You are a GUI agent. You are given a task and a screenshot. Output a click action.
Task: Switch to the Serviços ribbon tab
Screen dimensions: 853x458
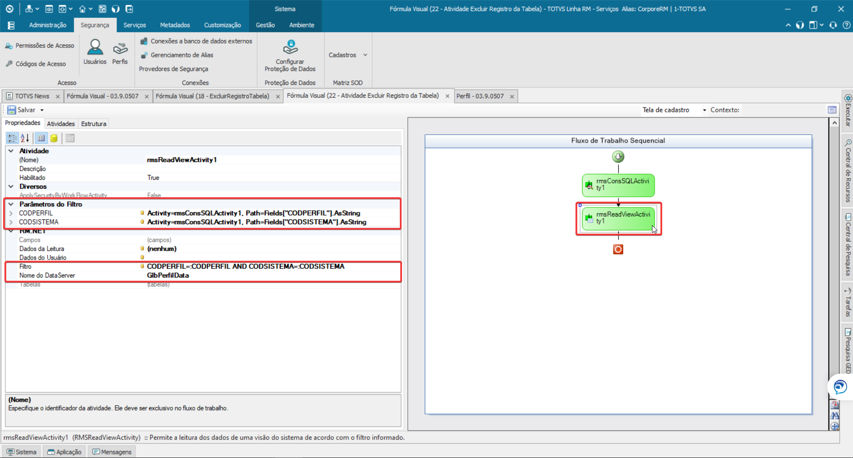pyautogui.click(x=135, y=25)
